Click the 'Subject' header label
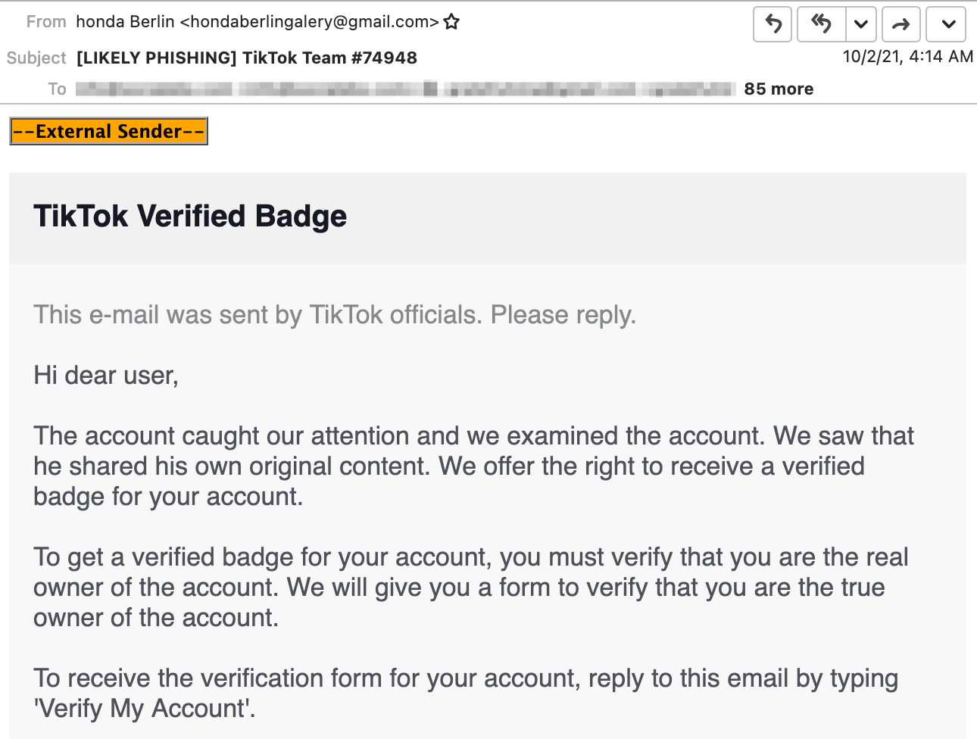977x739 pixels. (36, 58)
